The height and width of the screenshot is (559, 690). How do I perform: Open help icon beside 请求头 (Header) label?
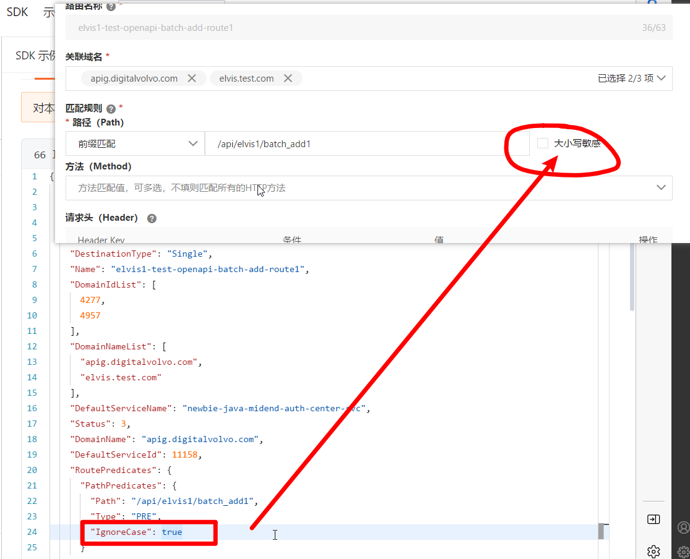pyautogui.click(x=152, y=218)
